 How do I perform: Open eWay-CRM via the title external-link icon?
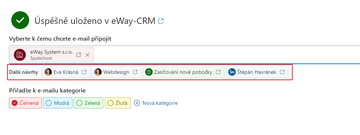(x=161, y=21)
